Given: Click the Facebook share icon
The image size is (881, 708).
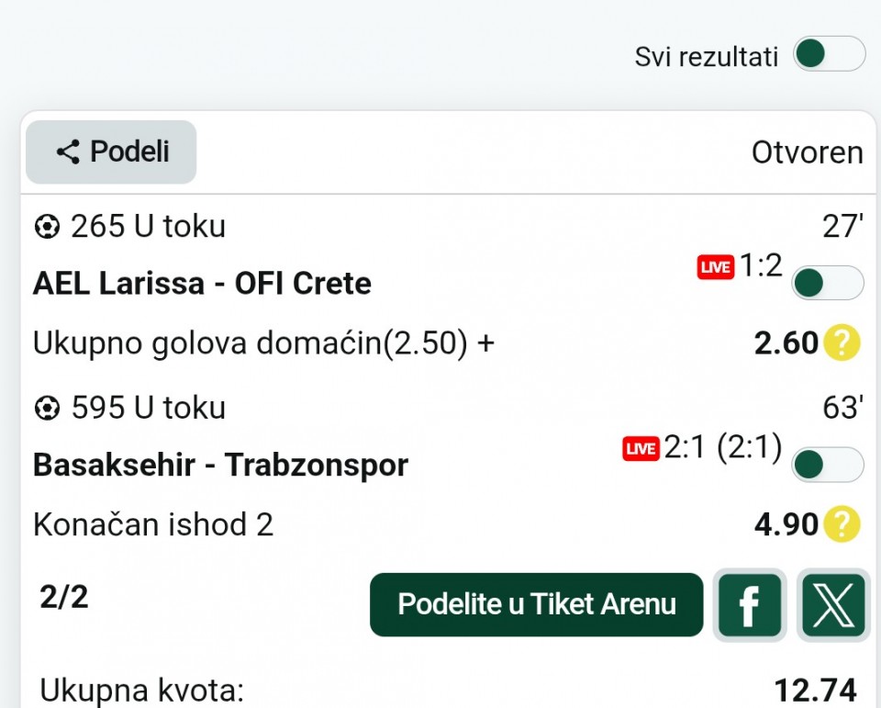Looking at the screenshot, I should tap(749, 605).
